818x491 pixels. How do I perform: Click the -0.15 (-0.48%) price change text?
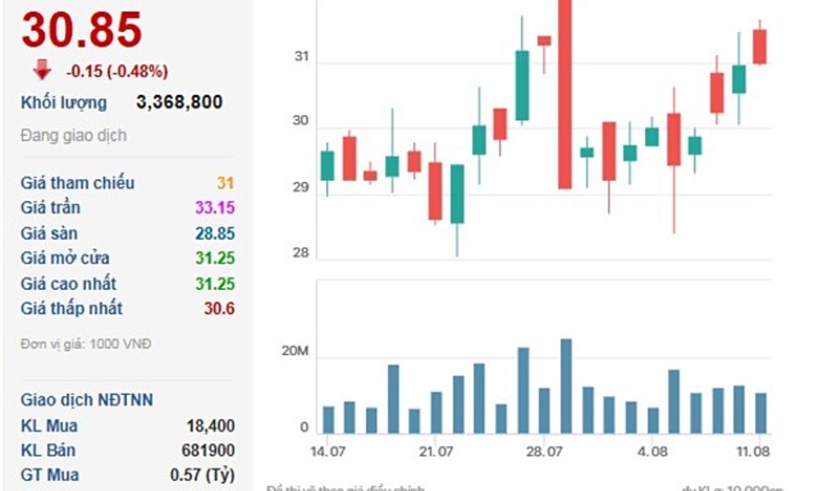[117, 72]
